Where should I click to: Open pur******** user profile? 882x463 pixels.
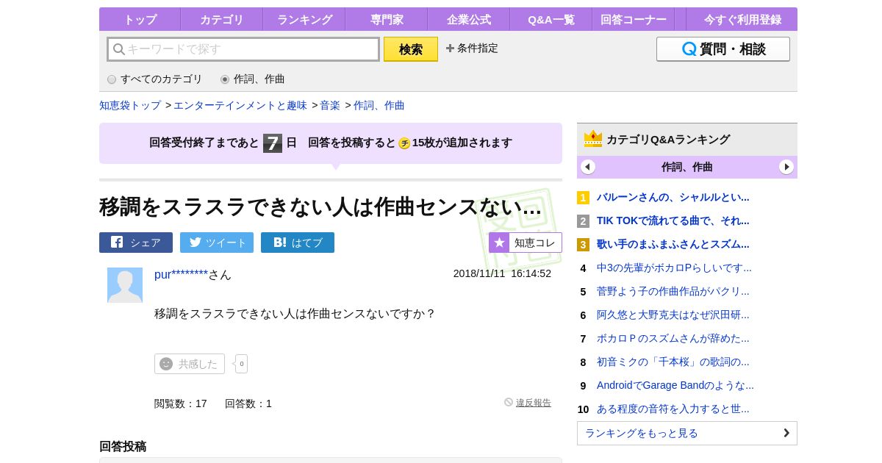click(x=181, y=274)
